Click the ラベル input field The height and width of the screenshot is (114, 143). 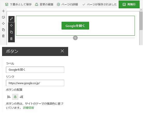click(35, 70)
